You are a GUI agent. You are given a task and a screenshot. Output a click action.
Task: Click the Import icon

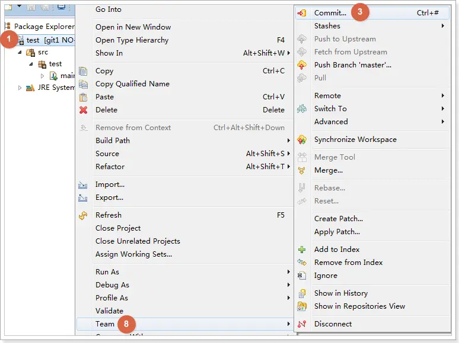tap(83, 185)
